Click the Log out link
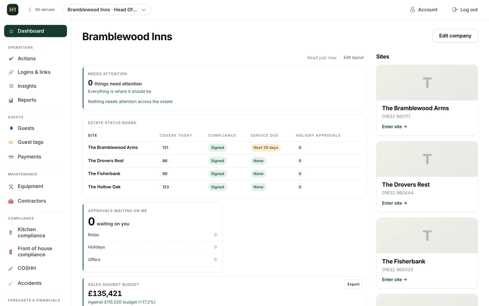 465,10
